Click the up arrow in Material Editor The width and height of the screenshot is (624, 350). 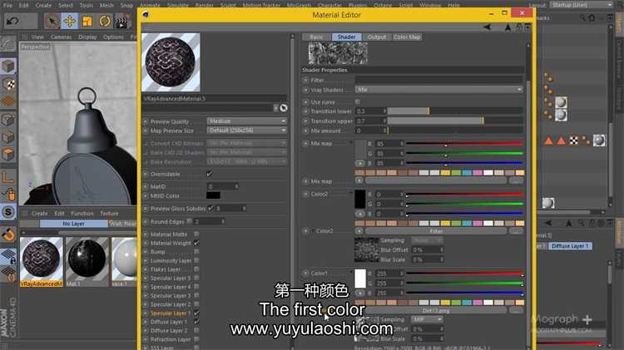pyautogui.click(x=508, y=27)
